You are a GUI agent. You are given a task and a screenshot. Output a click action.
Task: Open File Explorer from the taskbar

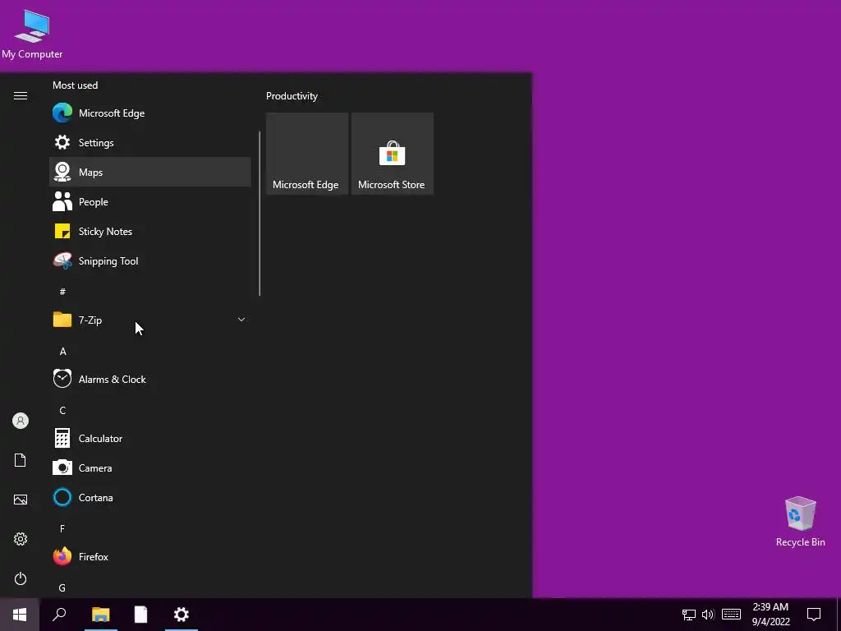click(101, 615)
